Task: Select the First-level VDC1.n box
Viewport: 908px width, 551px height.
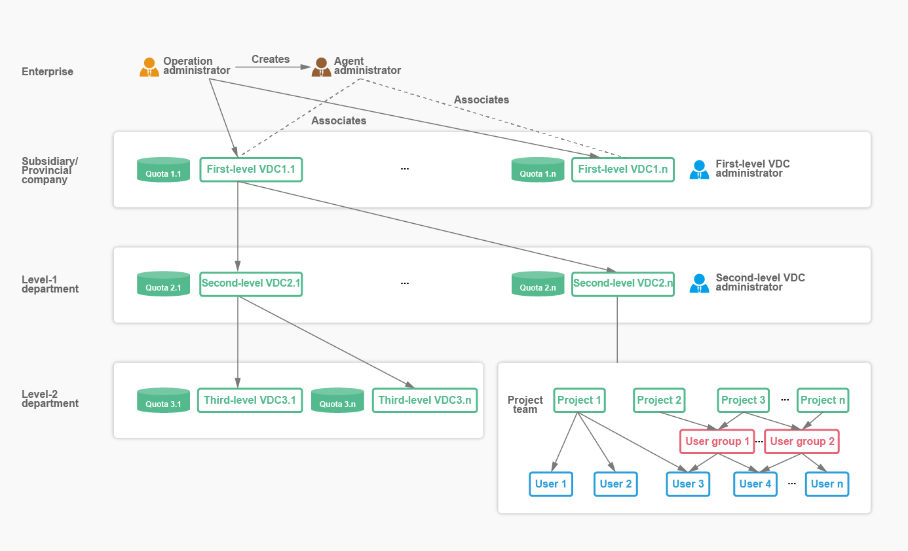Action: pyautogui.click(x=622, y=169)
